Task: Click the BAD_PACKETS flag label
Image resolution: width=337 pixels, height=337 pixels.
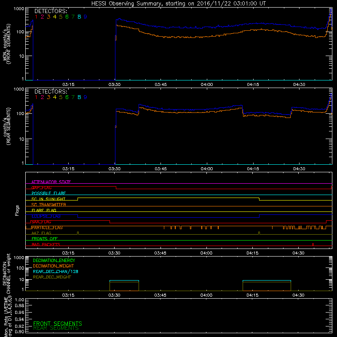Action: pos(46,245)
